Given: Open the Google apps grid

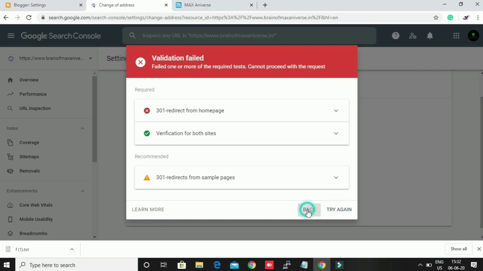Looking at the screenshot, I should [456, 36].
